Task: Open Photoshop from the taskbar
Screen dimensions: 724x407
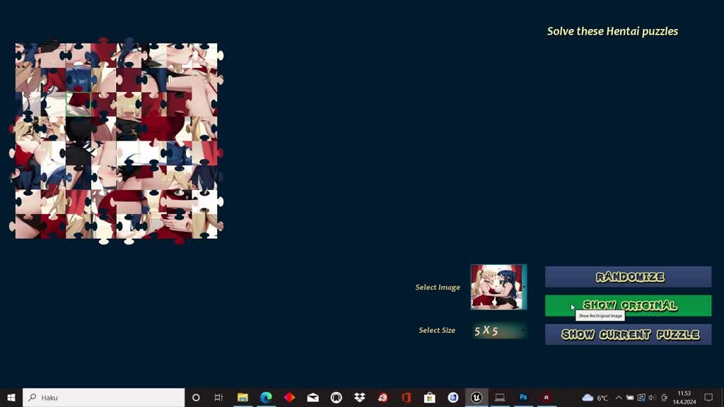Action: [x=523, y=398]
